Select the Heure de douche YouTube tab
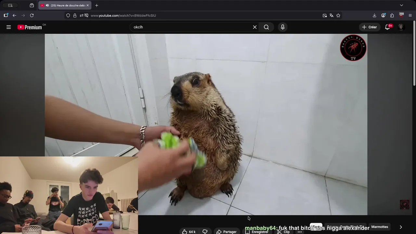This screenshot has width=416, height=234. (65, 5)
